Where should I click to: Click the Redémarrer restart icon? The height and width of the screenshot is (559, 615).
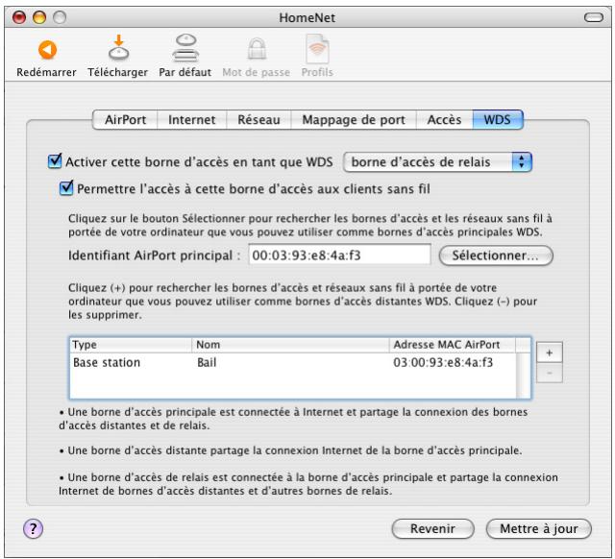pyautogui.click(x=47, y=50)
